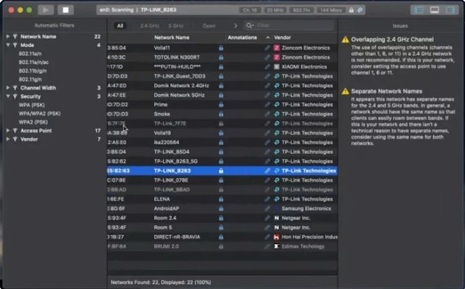
Task: Collapse the Security filter group
Action: tap(7, 97)
